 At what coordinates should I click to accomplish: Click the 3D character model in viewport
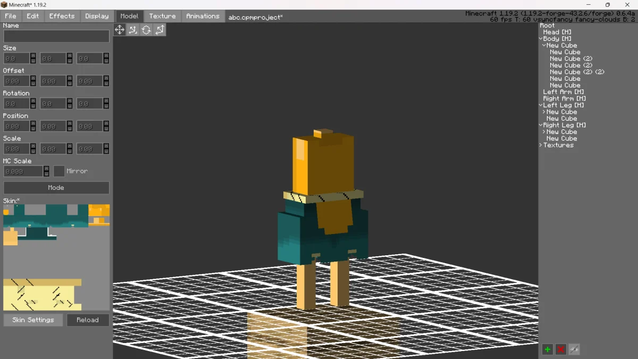[x=323, y=219]
